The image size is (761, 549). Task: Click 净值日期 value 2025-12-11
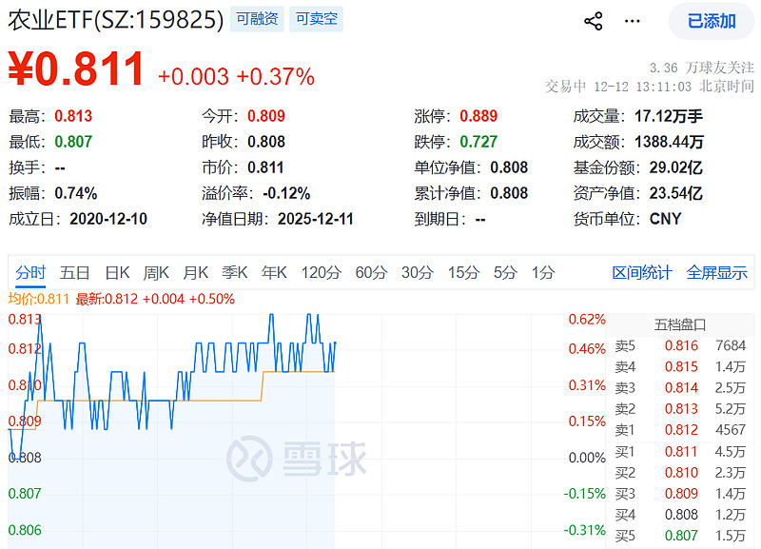[316, 219]
